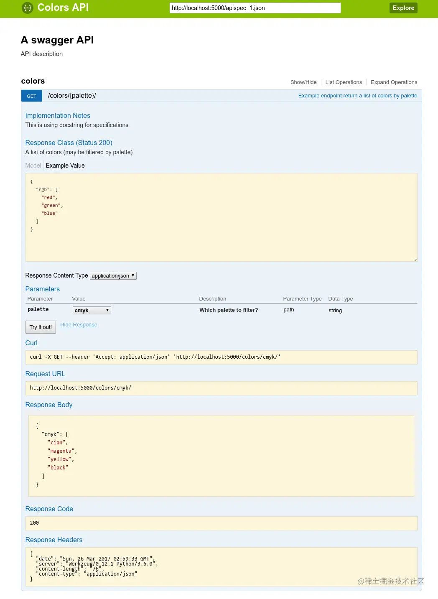438x599 pixels.
Task: Open the example endpoint description link
Action: pos(357,96)
